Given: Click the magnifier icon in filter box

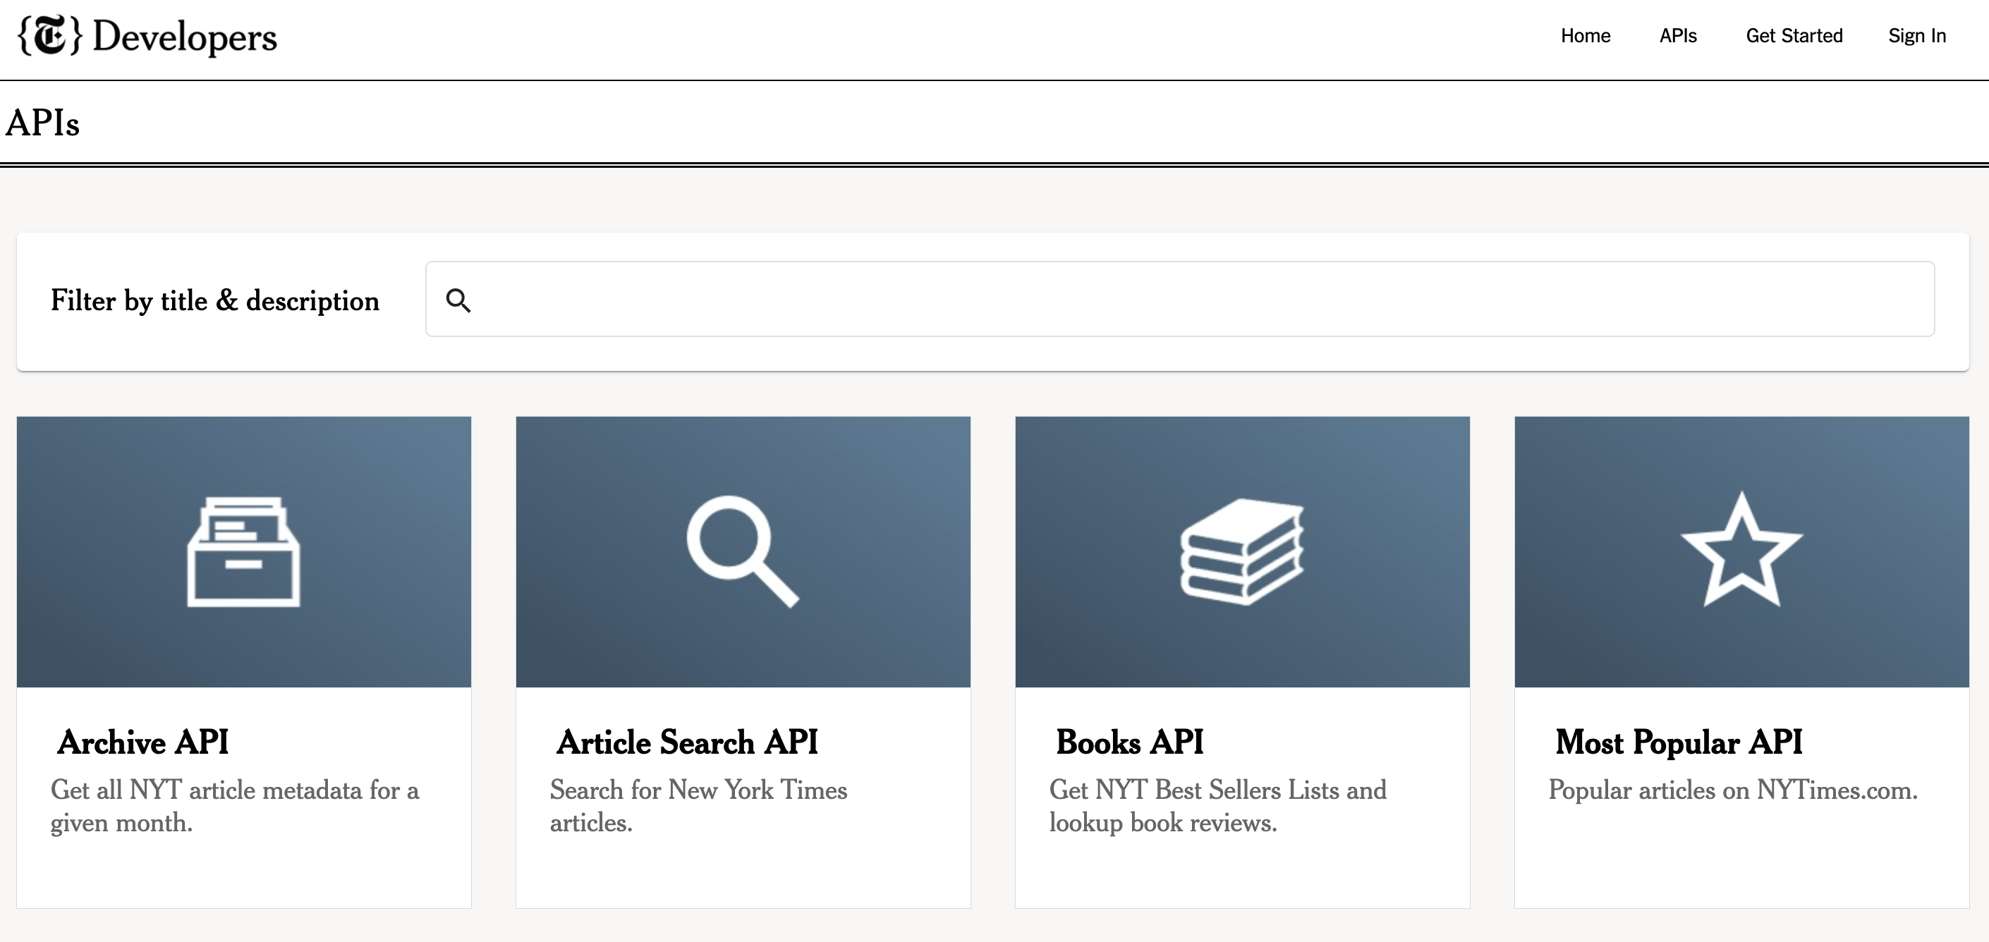Looking at the screenshot, I should point(458,300).
